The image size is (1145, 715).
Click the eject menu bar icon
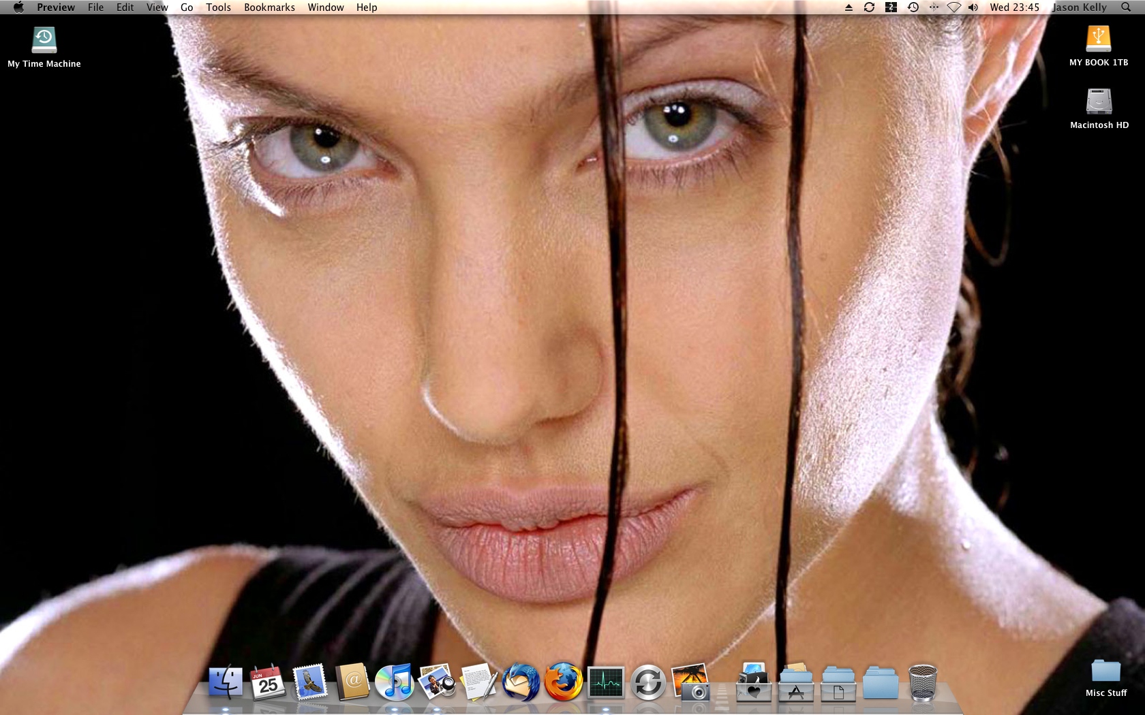click(849, 7)
